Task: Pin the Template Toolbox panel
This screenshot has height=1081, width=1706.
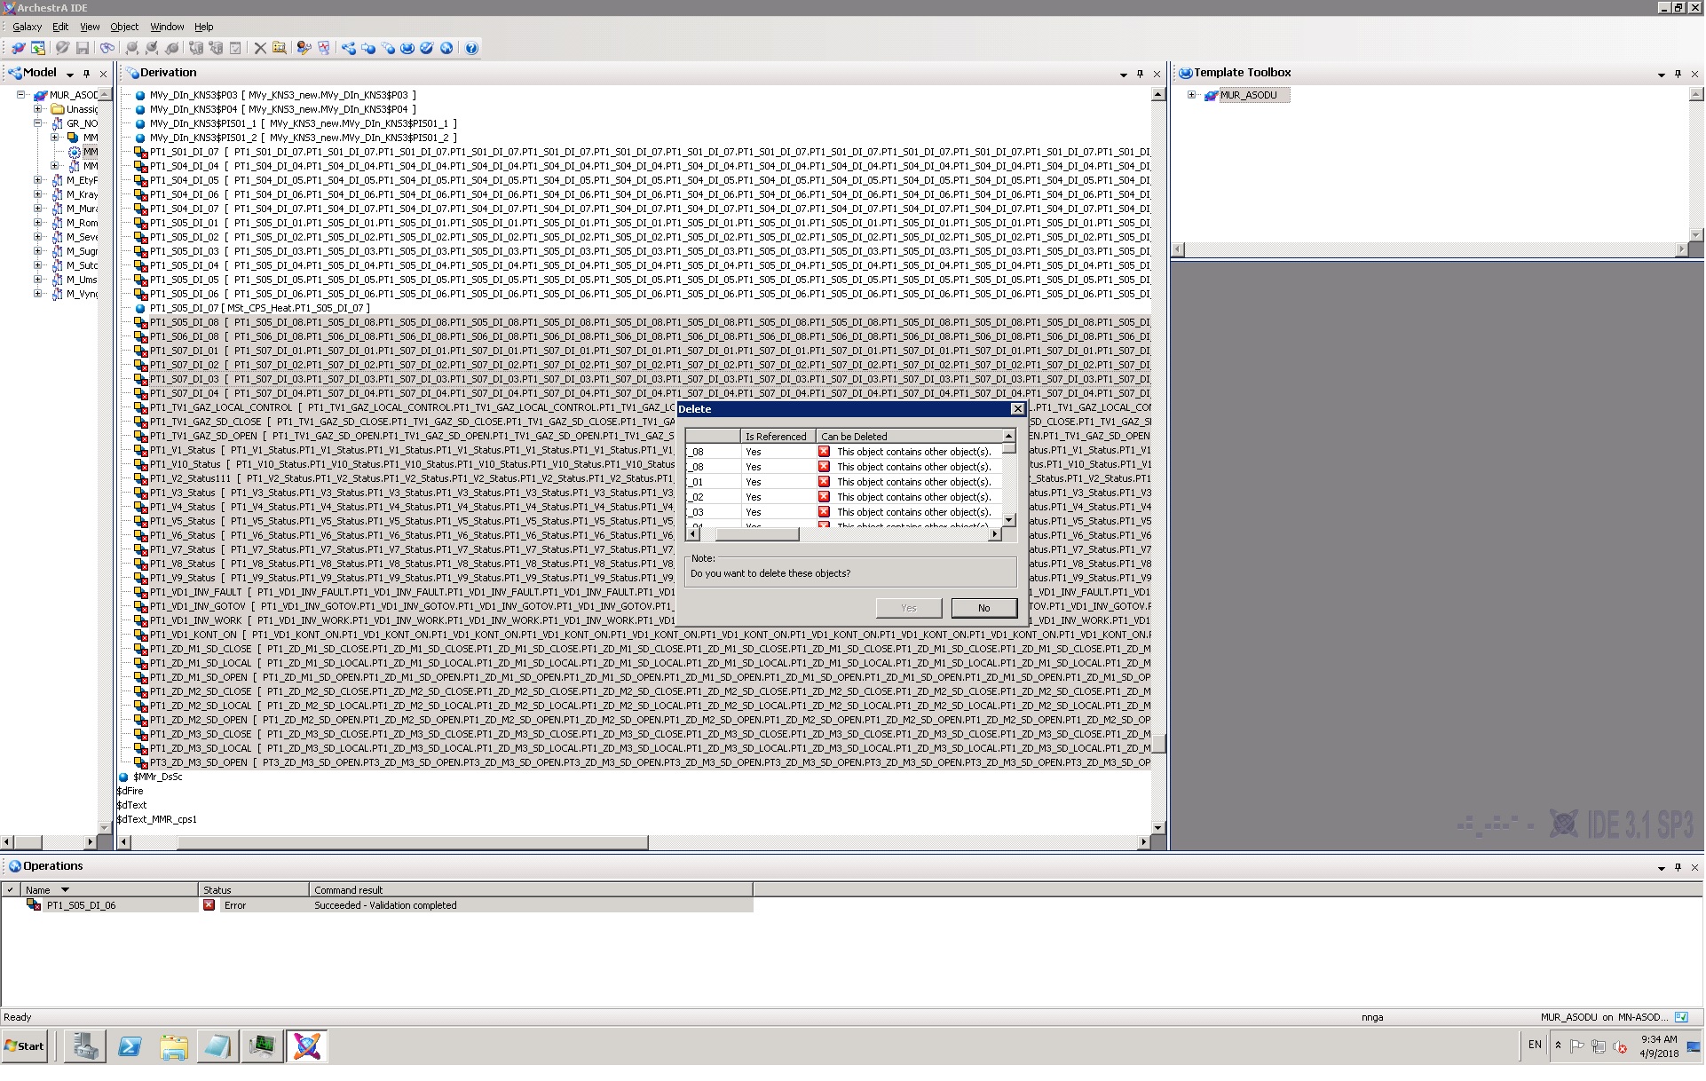Action: point(1678,74)
